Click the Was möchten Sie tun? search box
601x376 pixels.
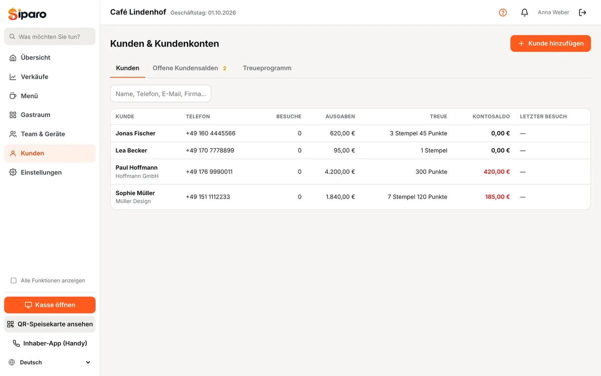[50, 37]
